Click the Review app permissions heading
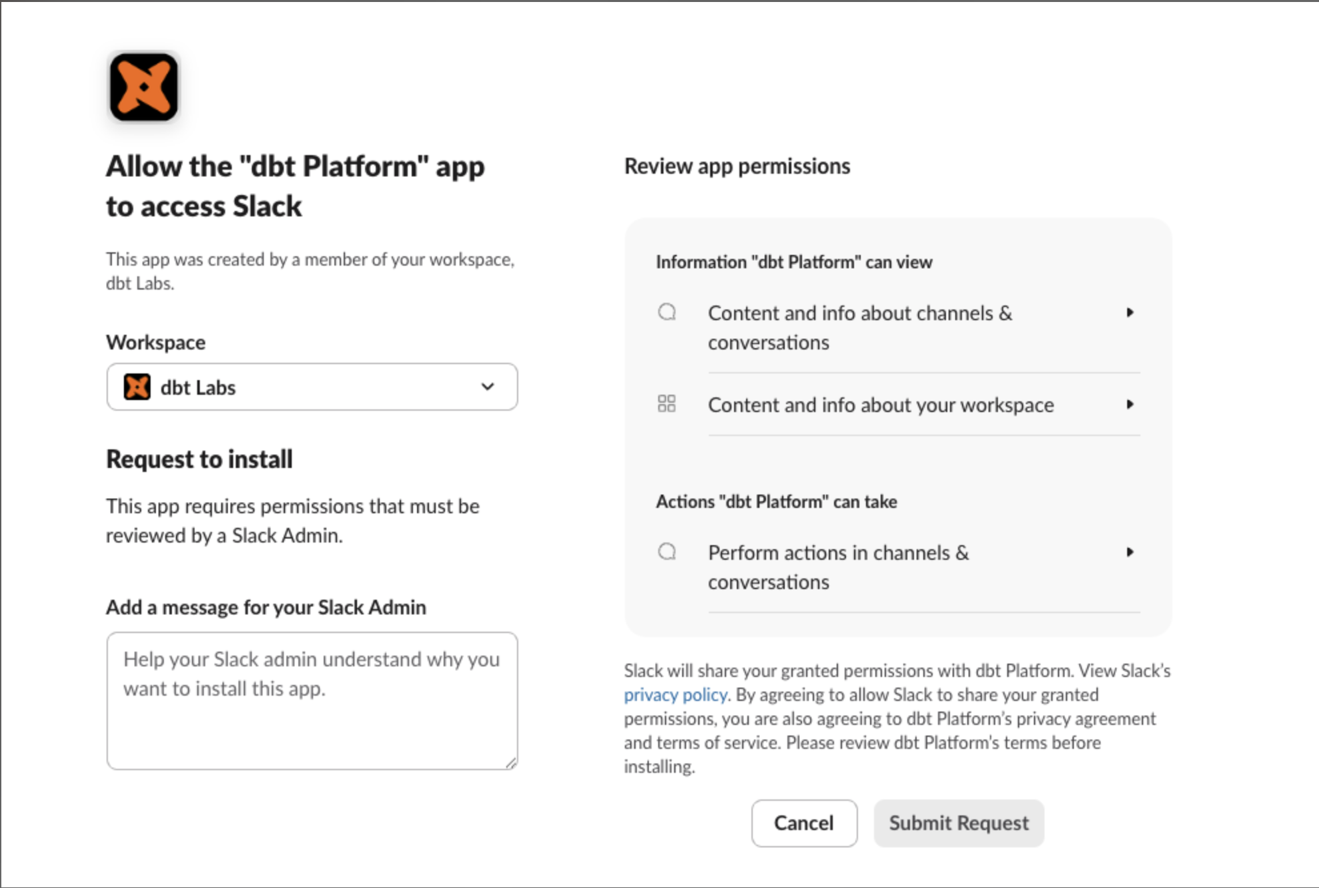The height and width of the screenshot is (888, 1319). pos(737,166)
